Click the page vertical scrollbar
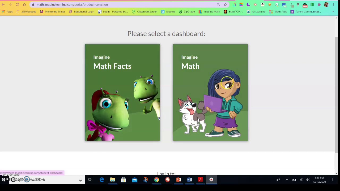The width and height of the screenshot is (340, 191). [336, 95]
